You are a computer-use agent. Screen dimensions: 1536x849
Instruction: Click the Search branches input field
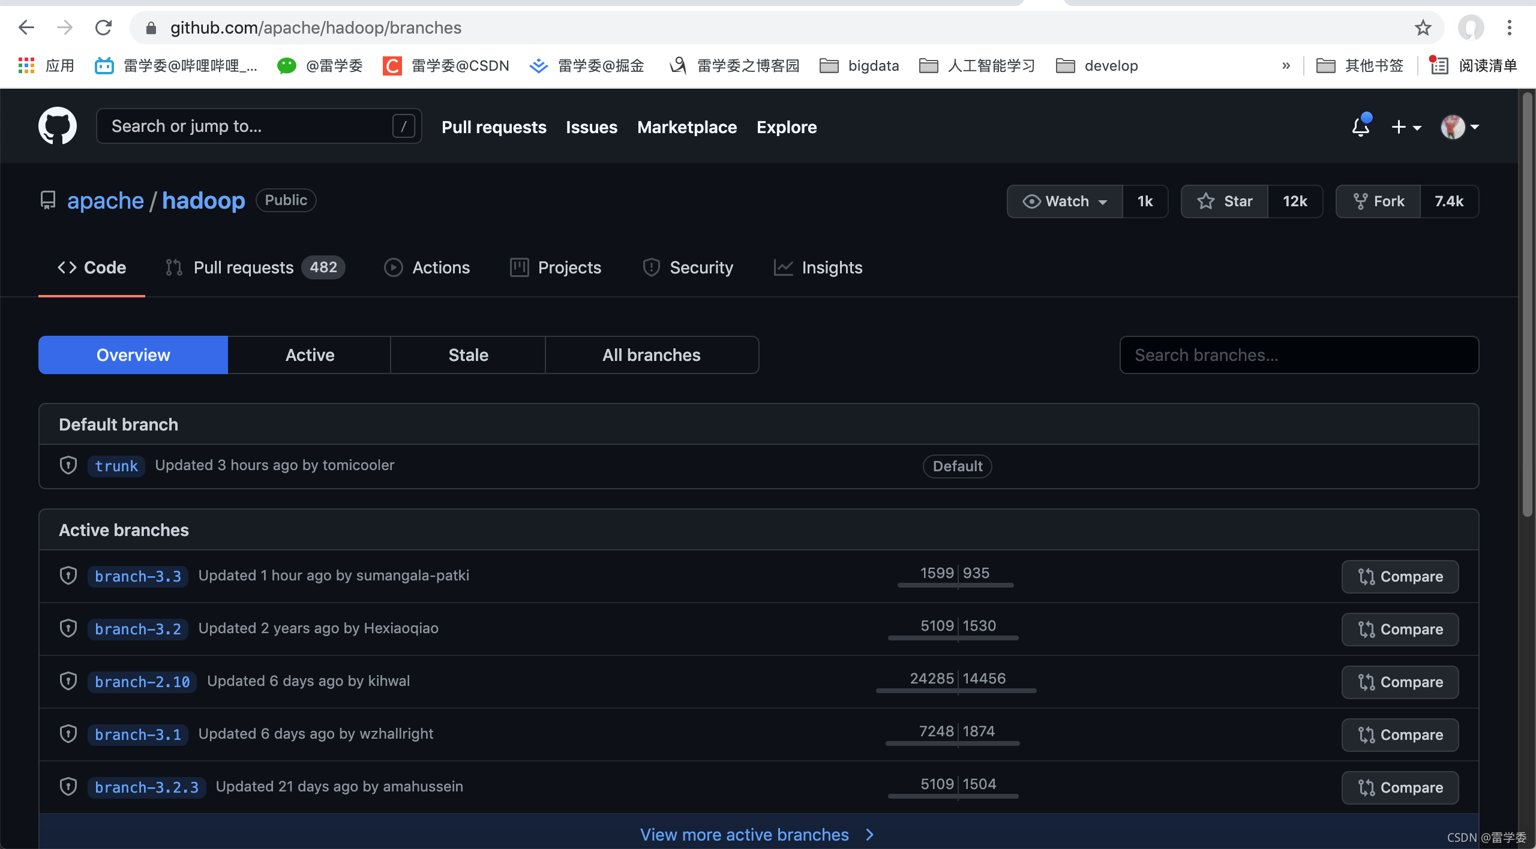point(1299,355)
